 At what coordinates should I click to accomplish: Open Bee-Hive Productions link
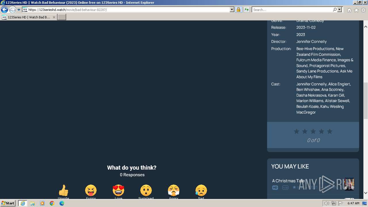315,49
